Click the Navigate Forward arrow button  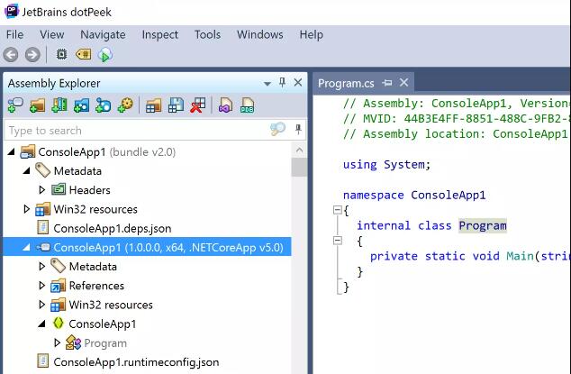click(32, 55)
